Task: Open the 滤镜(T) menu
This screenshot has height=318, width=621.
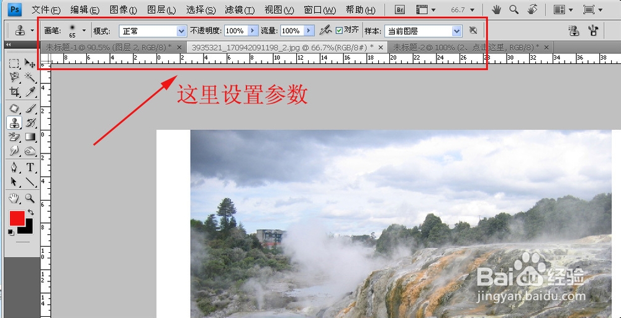Action: [x=240, y=10]
